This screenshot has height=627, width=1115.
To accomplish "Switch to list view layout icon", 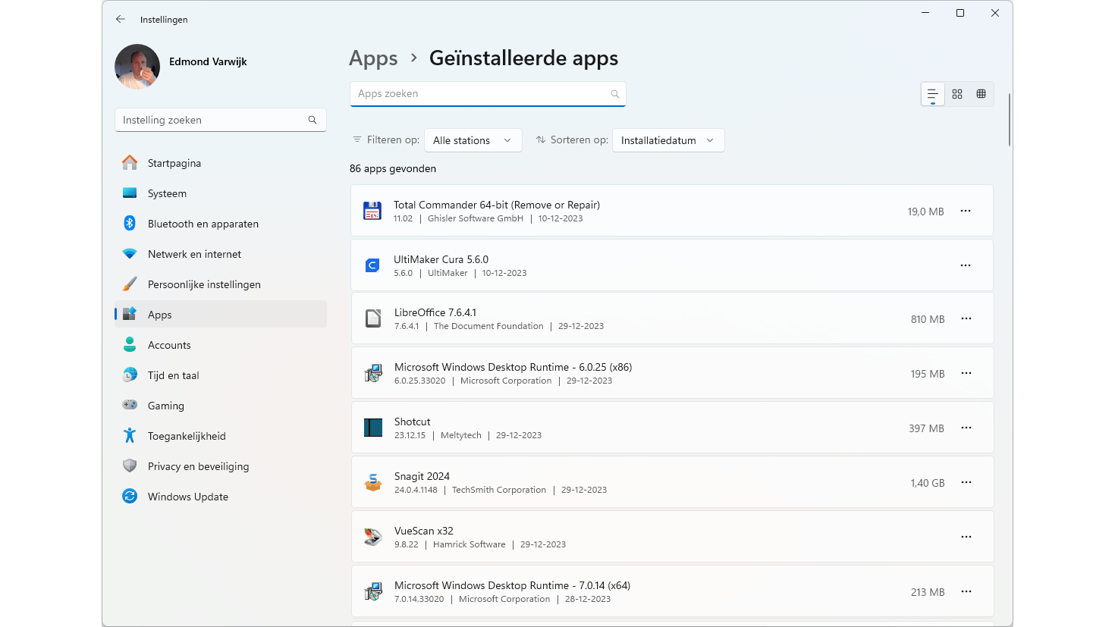I will click(x=932, y=94).
